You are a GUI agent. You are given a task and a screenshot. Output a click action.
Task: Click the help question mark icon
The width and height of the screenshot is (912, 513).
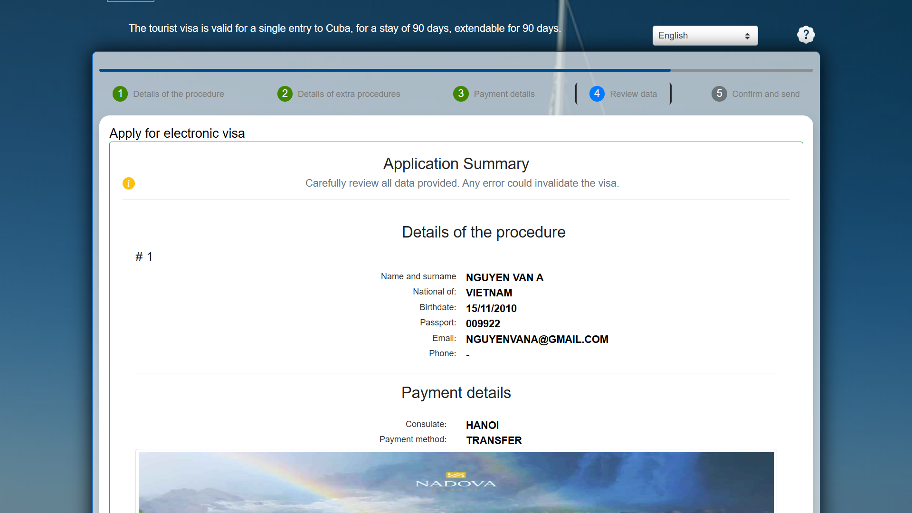[x=806, y=35]
